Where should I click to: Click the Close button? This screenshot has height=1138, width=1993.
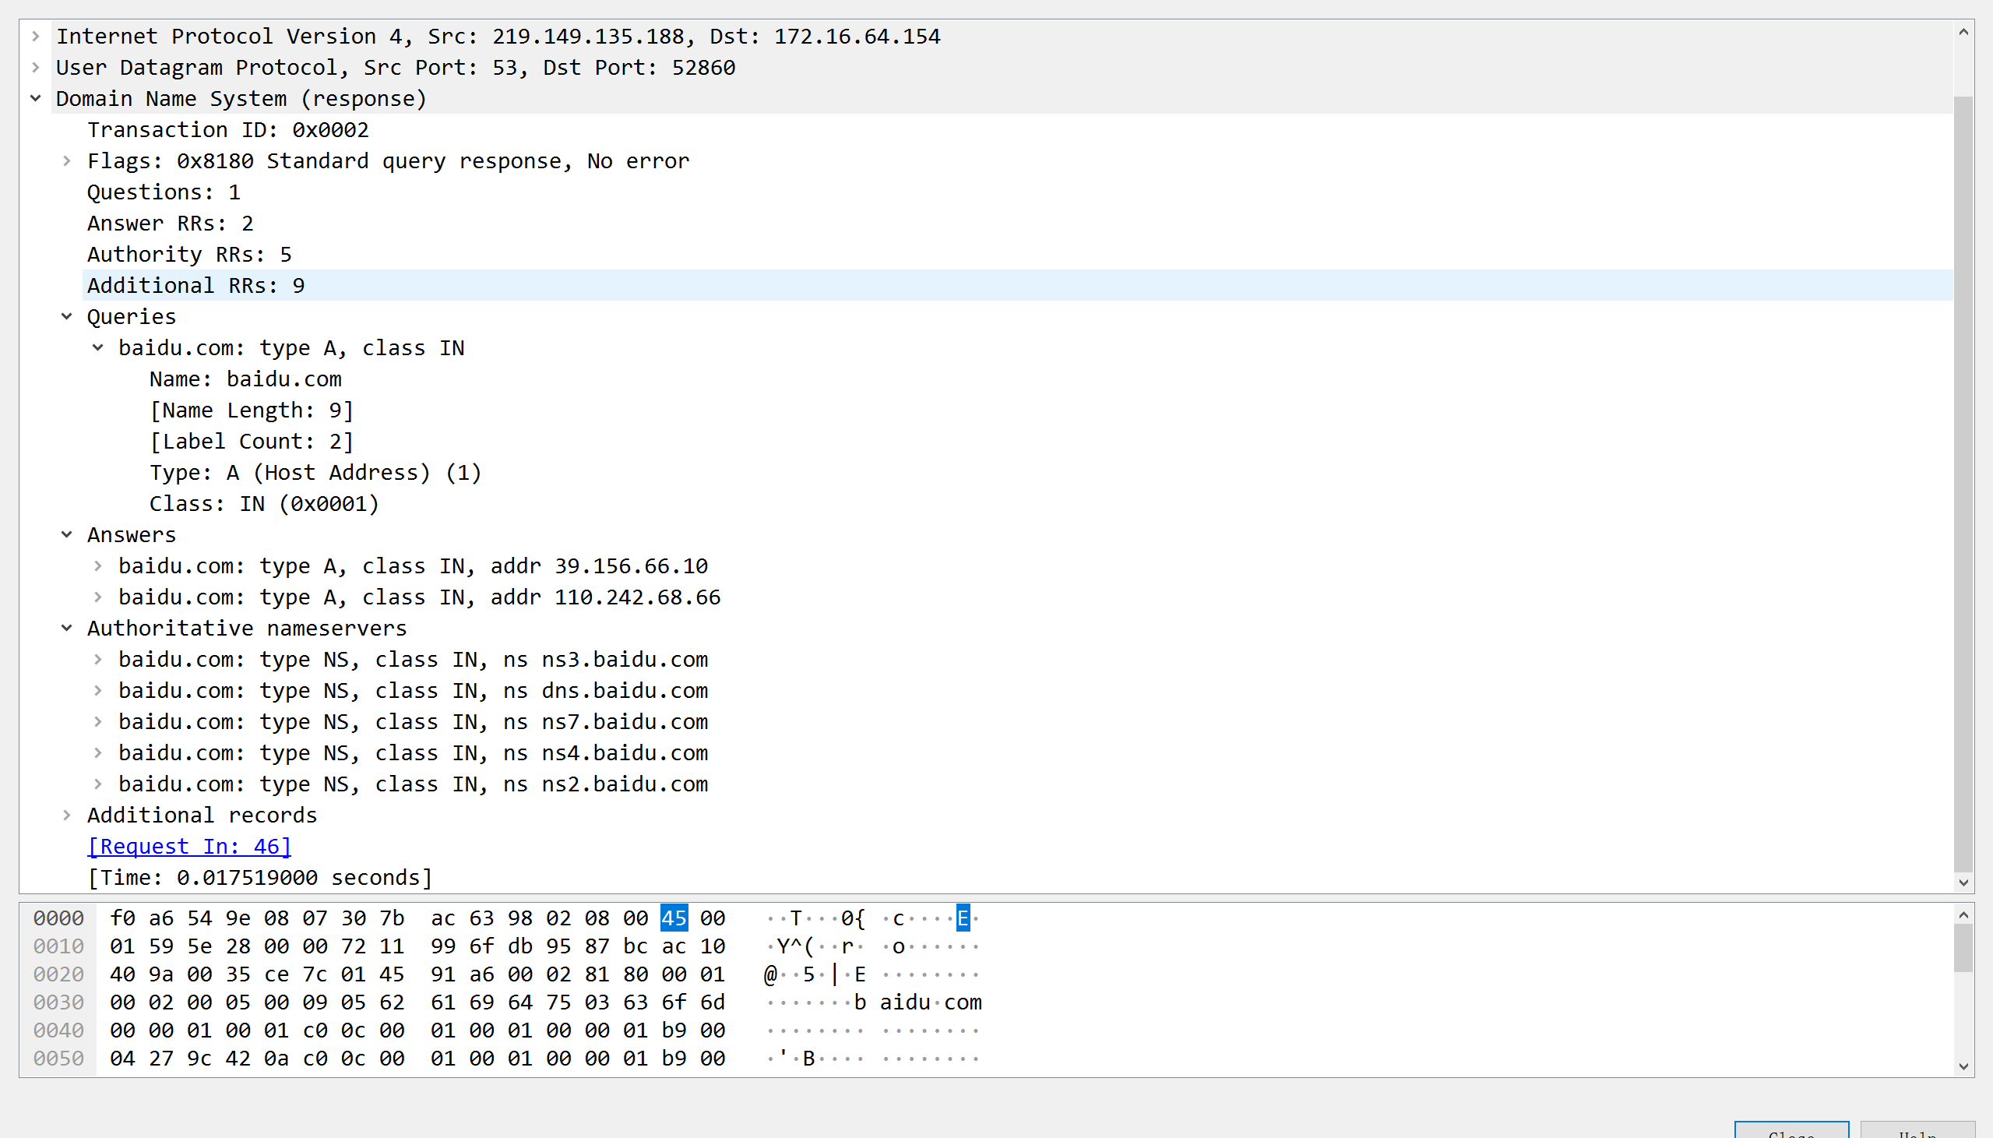point(1791,1130)
